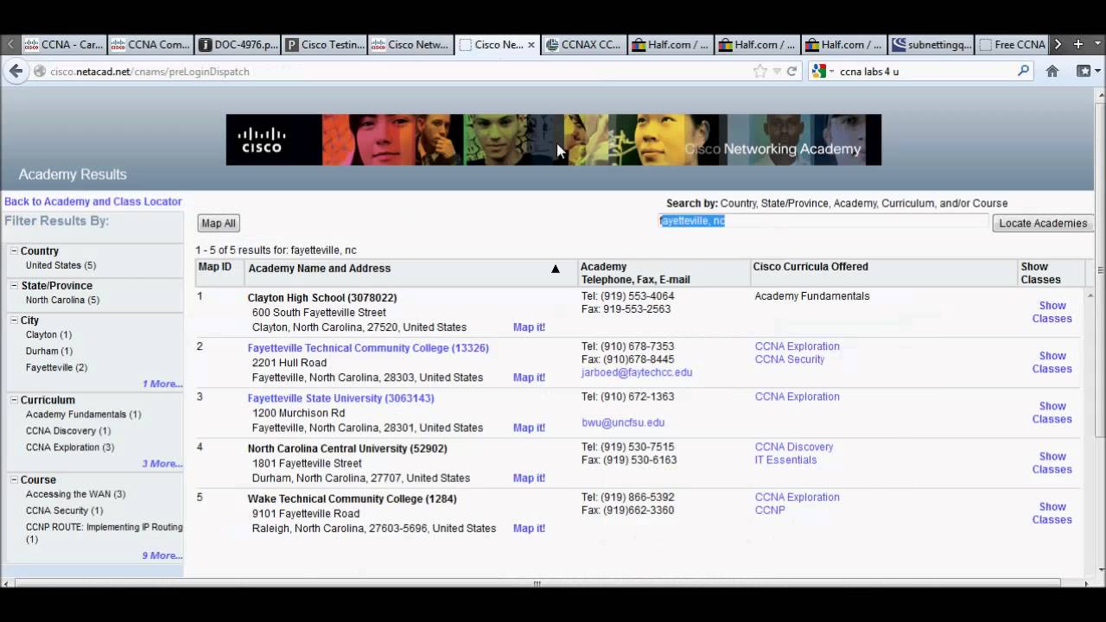Open a new tab with the plus button
Viewport: 1106px width, 622px height.
tap(1077, 44)
